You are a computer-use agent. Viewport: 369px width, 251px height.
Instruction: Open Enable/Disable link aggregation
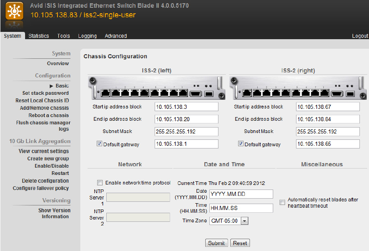click(52, 166)
